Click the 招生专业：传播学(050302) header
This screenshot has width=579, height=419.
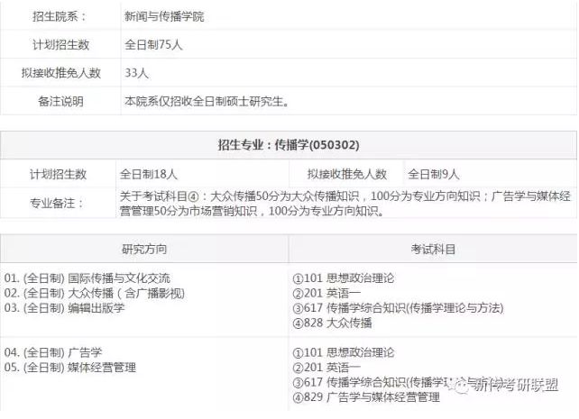[289, 144]
